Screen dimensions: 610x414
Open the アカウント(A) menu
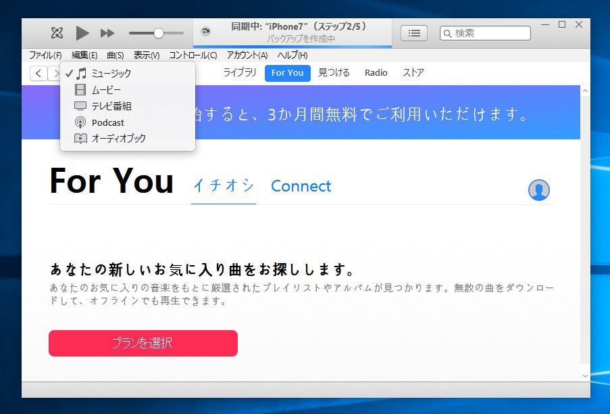coord(247,55)
